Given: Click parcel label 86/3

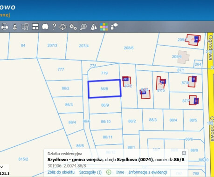Looking at the screenshot, I should 69,104.
